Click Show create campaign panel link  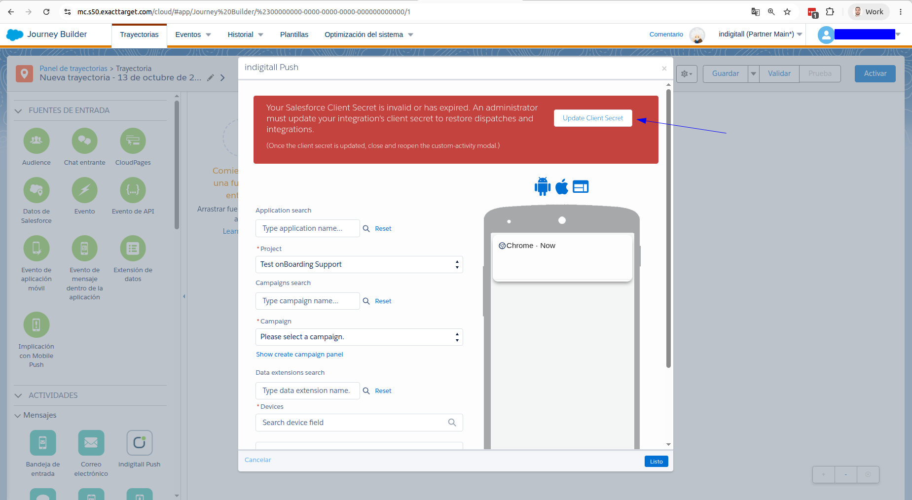(x=299, y=355)
